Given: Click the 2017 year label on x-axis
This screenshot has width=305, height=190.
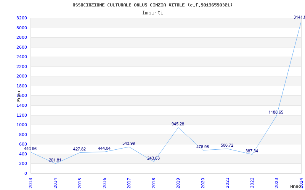Looking at the screenshot, I should (129, 183).
